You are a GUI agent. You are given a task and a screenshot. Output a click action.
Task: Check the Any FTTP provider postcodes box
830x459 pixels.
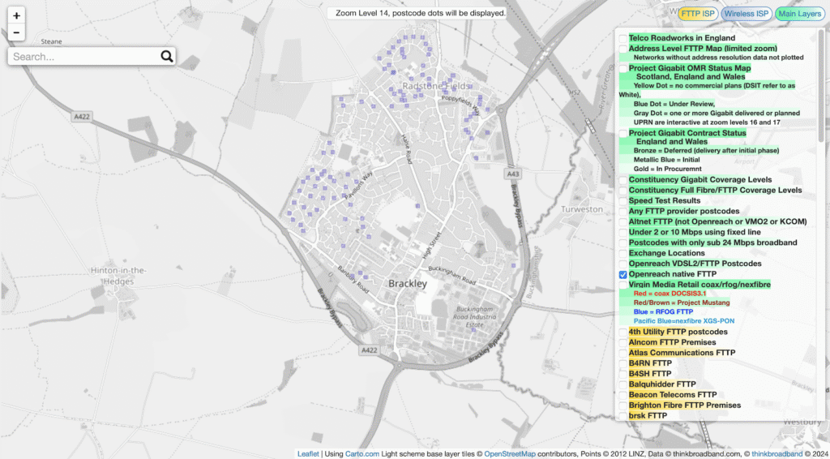pyautogui.click(x=622, y=212)
